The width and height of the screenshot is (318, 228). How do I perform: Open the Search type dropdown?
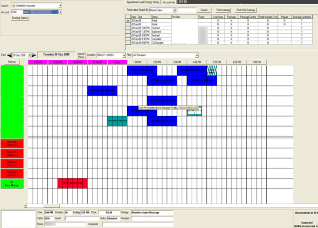[x=60, y=6]
